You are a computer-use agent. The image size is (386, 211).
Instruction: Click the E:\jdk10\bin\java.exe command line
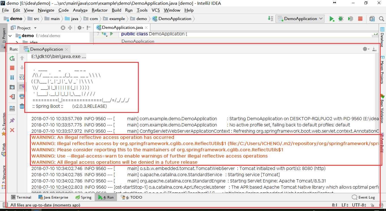pos(59,57)
